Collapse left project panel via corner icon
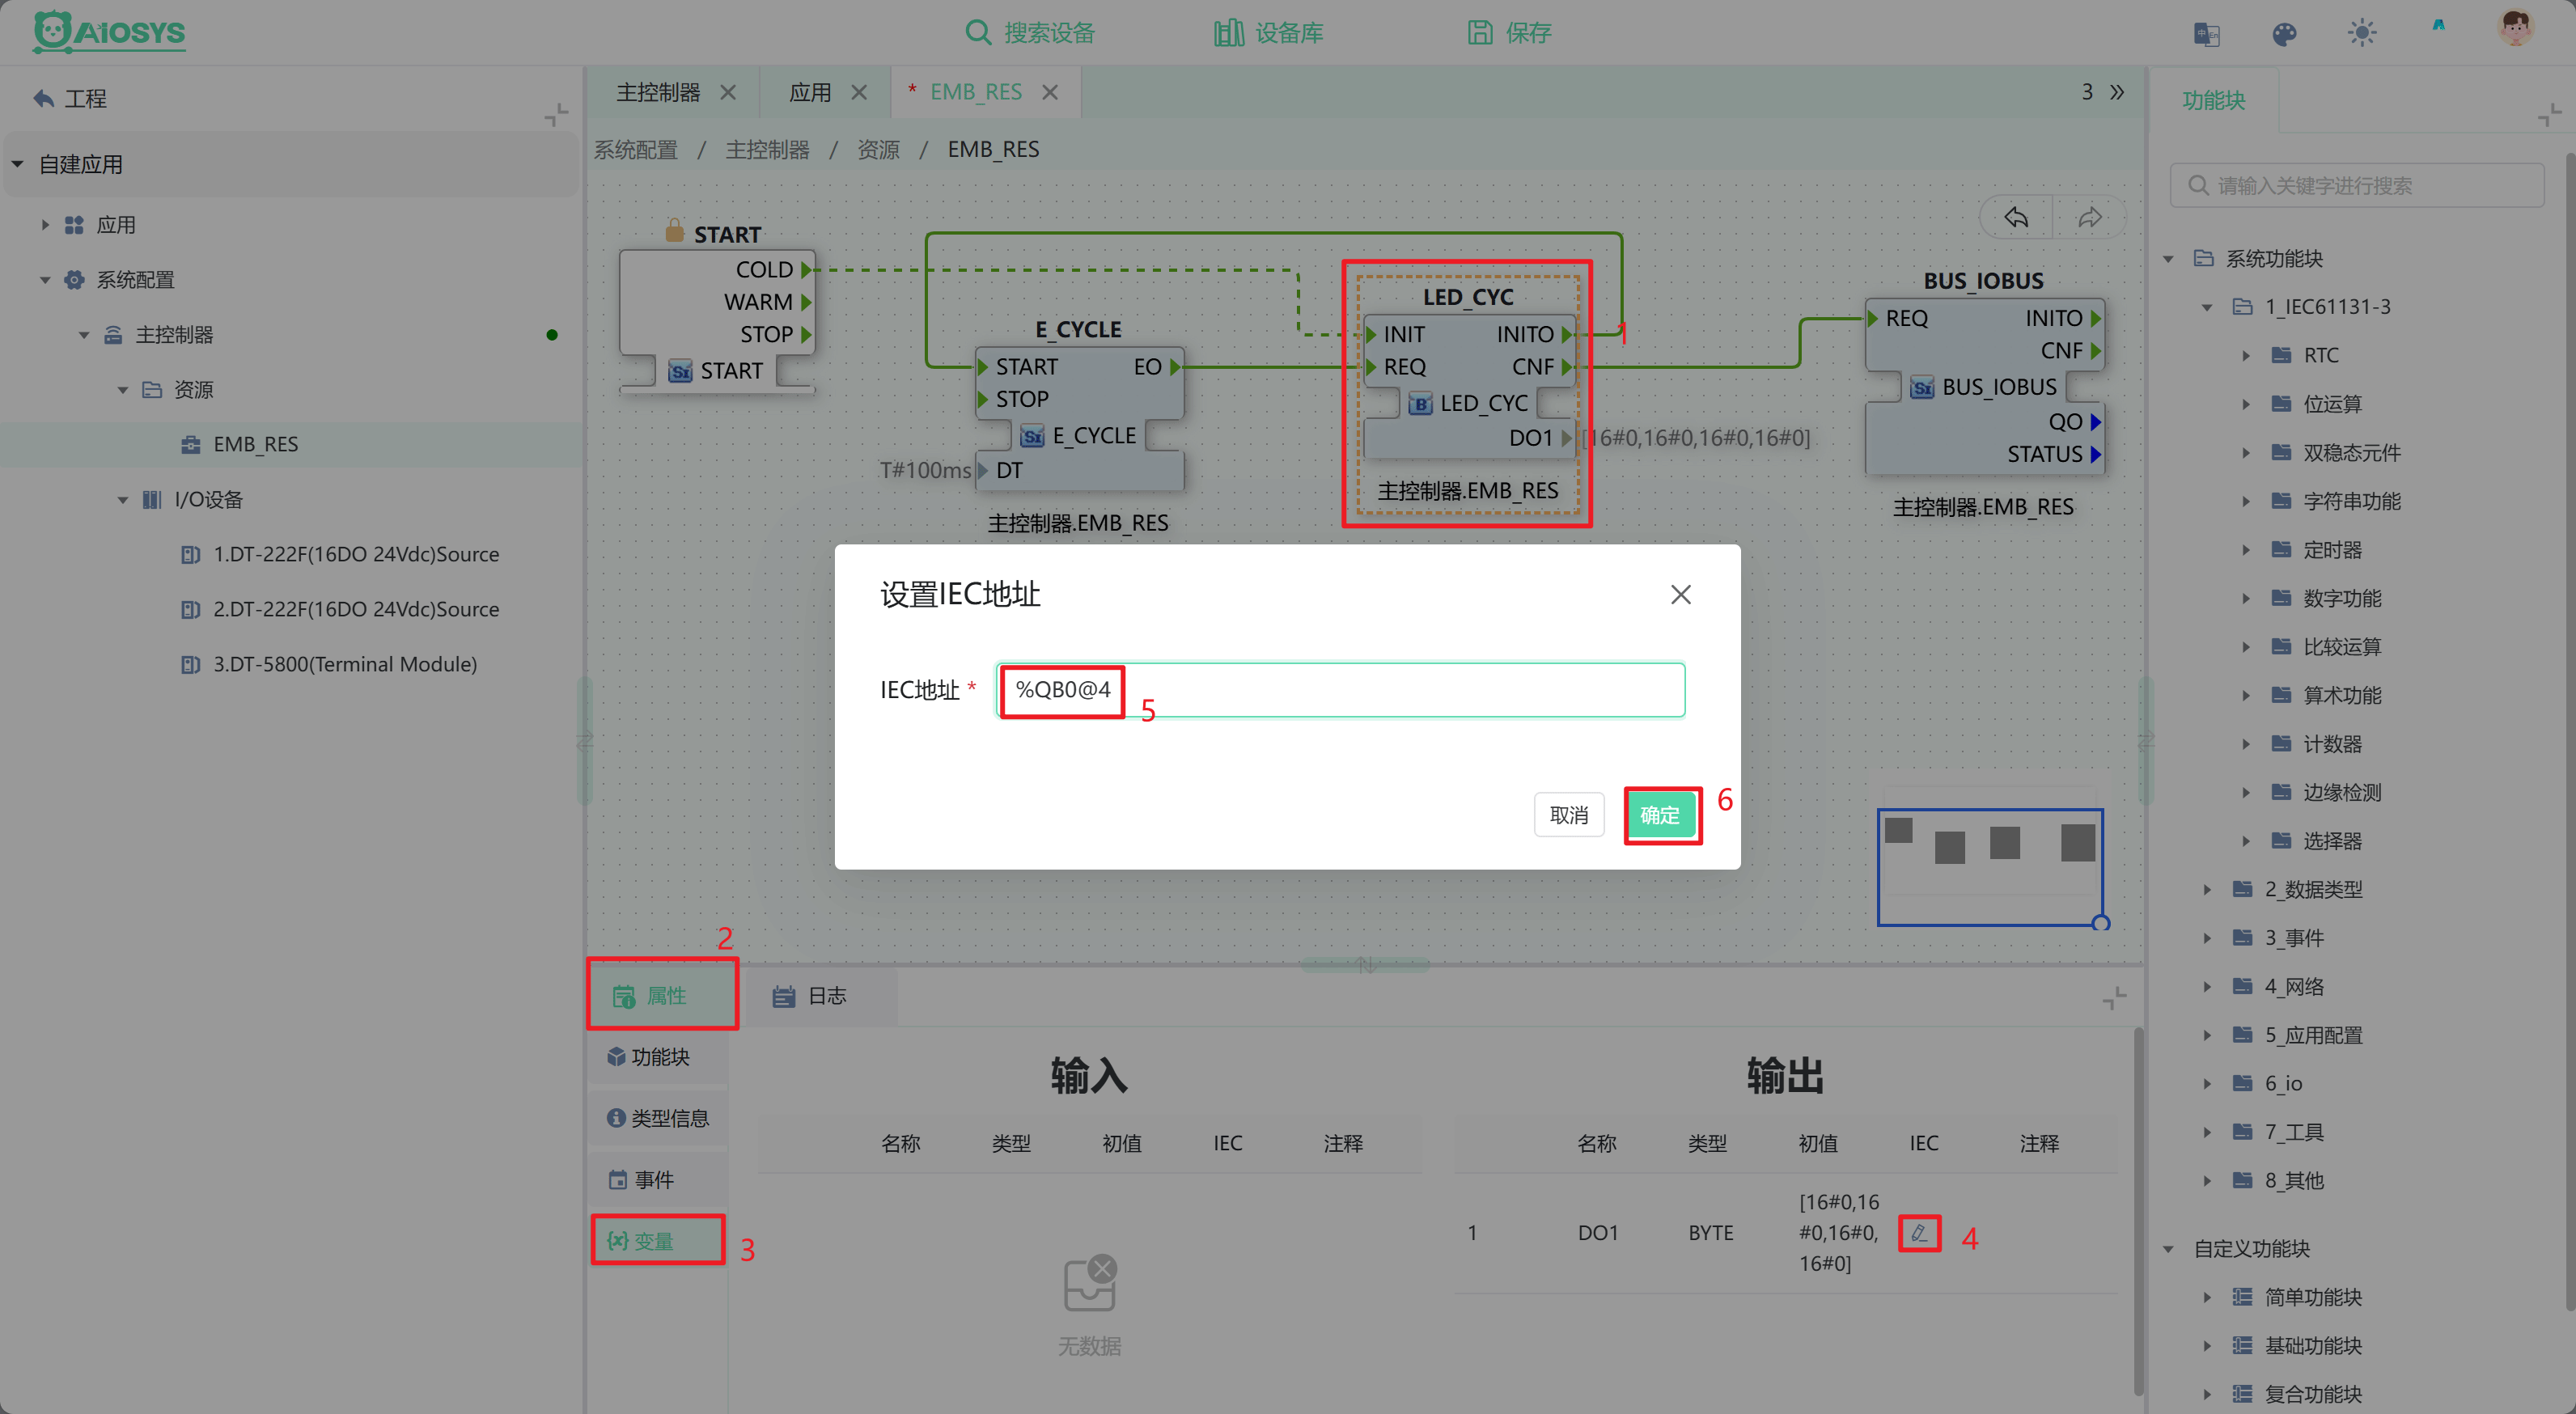The image size is (2576, 1414). [557, 114]
